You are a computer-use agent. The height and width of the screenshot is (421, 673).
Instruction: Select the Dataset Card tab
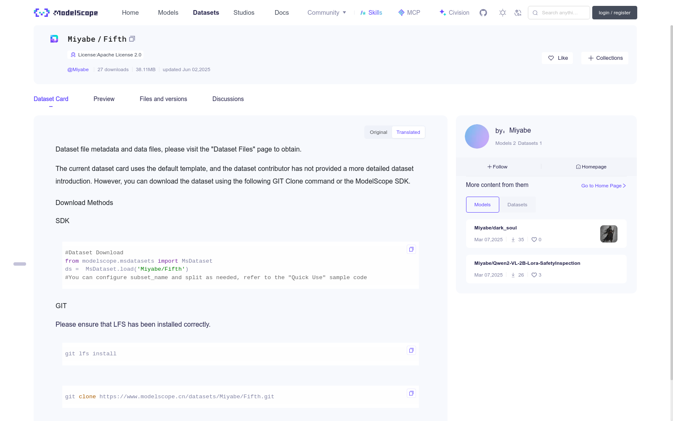coord(51,99)
